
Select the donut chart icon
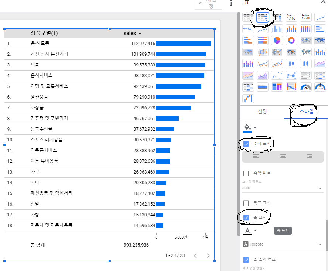point(291,40)
